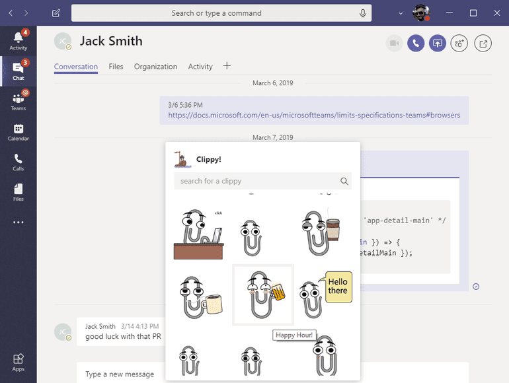Select the large bottom-right Clippy sticker
The image size is (509, 383).
pyautogui.click(x=326, y=356)
